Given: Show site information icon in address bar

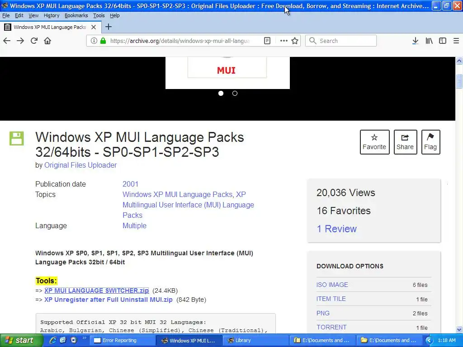Looking at the screenshot, I should [x=94, y=41].
